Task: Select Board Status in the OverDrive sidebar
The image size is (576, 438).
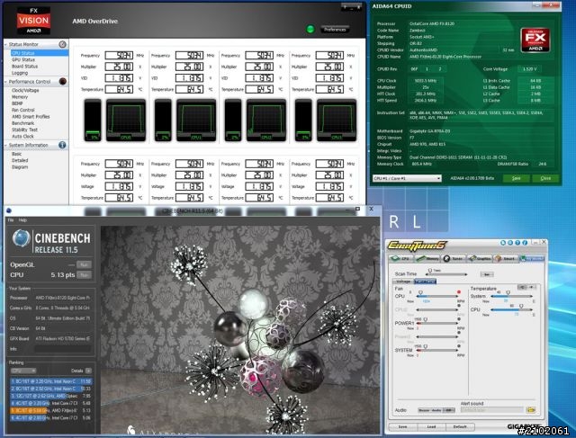Action: click(24, 66)
